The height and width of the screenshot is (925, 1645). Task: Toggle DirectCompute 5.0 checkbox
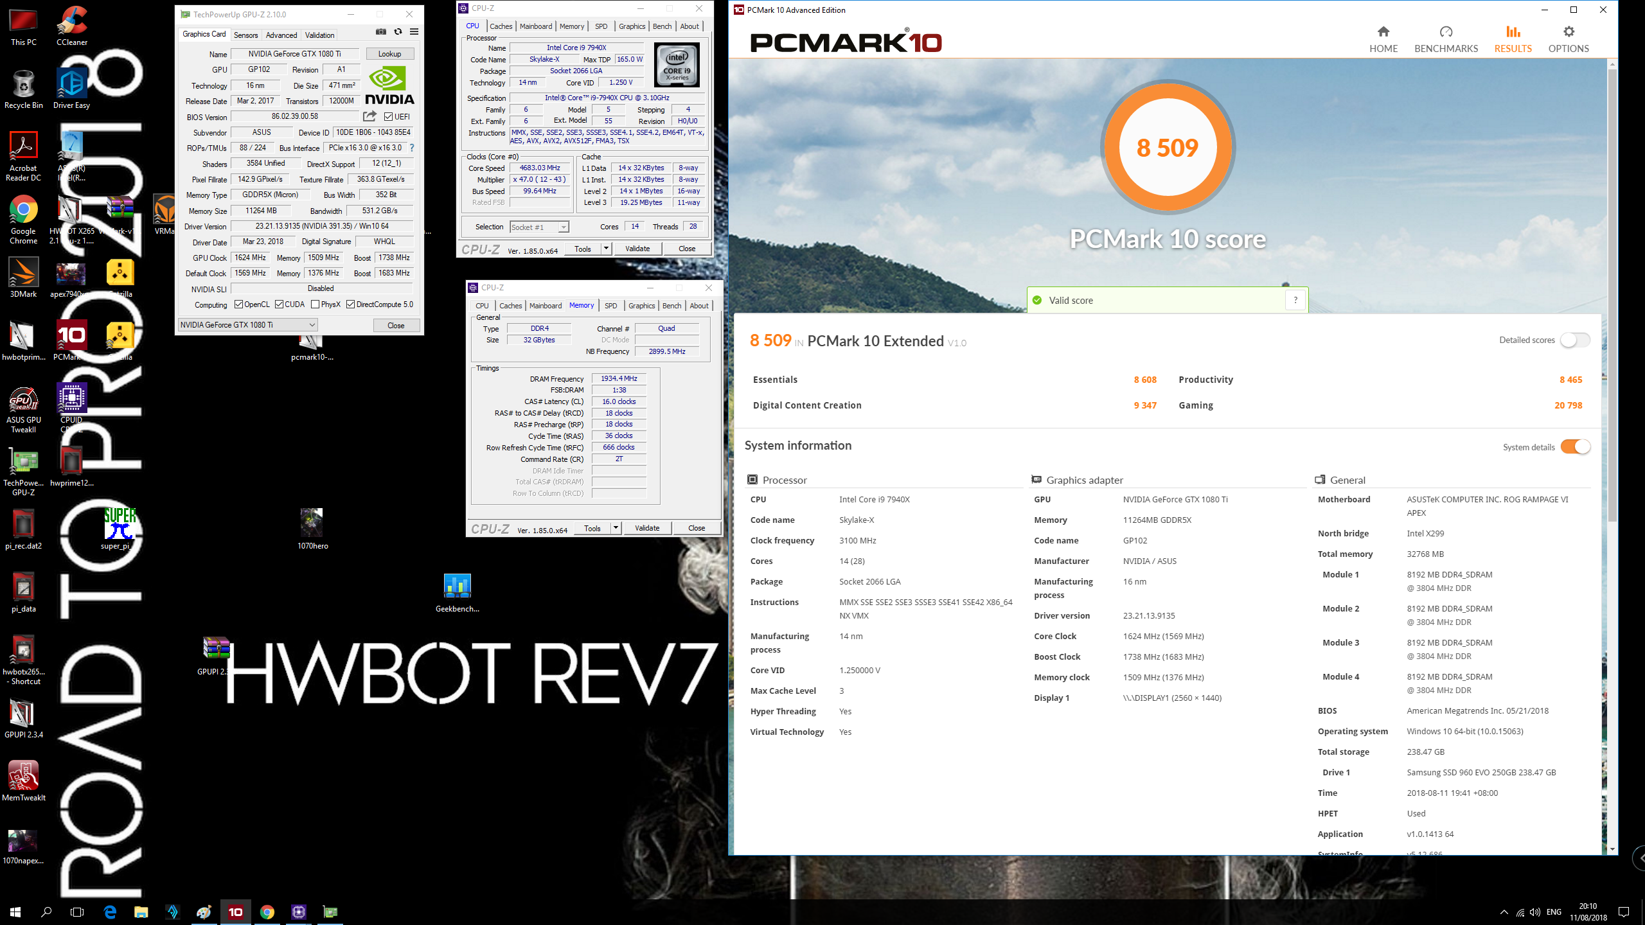pyautogui.click(x=350, y=304)
